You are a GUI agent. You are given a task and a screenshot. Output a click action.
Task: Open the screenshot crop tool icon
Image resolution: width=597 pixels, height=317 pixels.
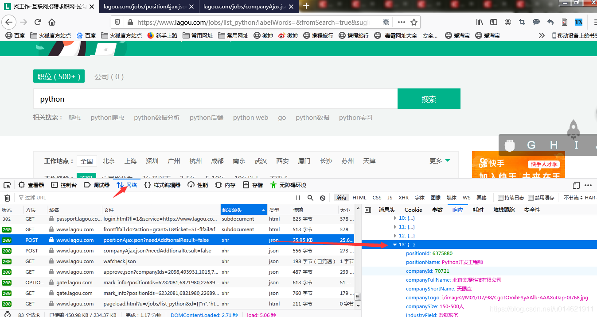click(x=522, y=22)
